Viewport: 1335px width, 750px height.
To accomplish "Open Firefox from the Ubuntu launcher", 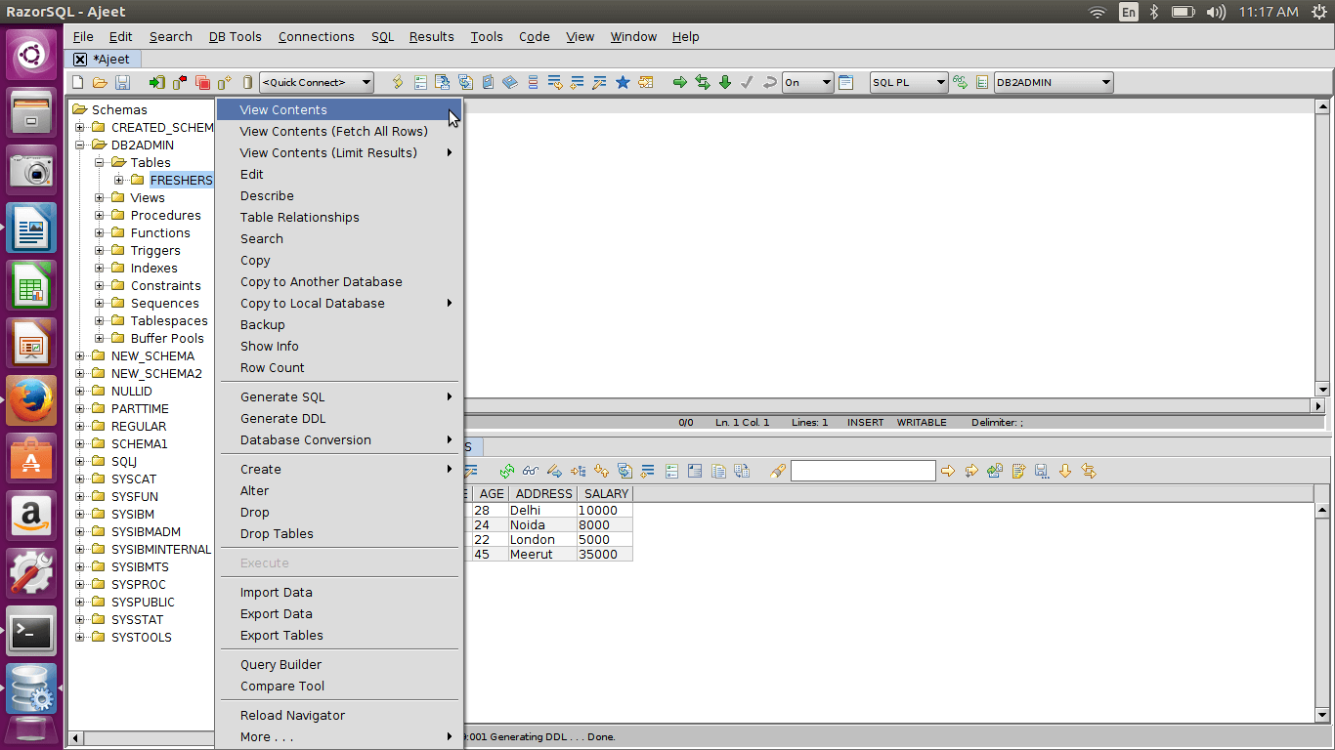I will tap(31, 399).
